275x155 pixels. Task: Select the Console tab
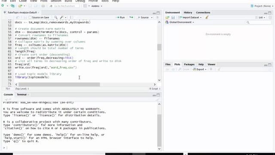[x=8, y=95]
